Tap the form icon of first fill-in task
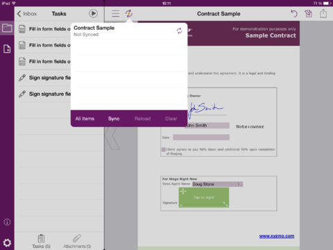The height and width of the screenshot is (250, 333). coord(22,29)
